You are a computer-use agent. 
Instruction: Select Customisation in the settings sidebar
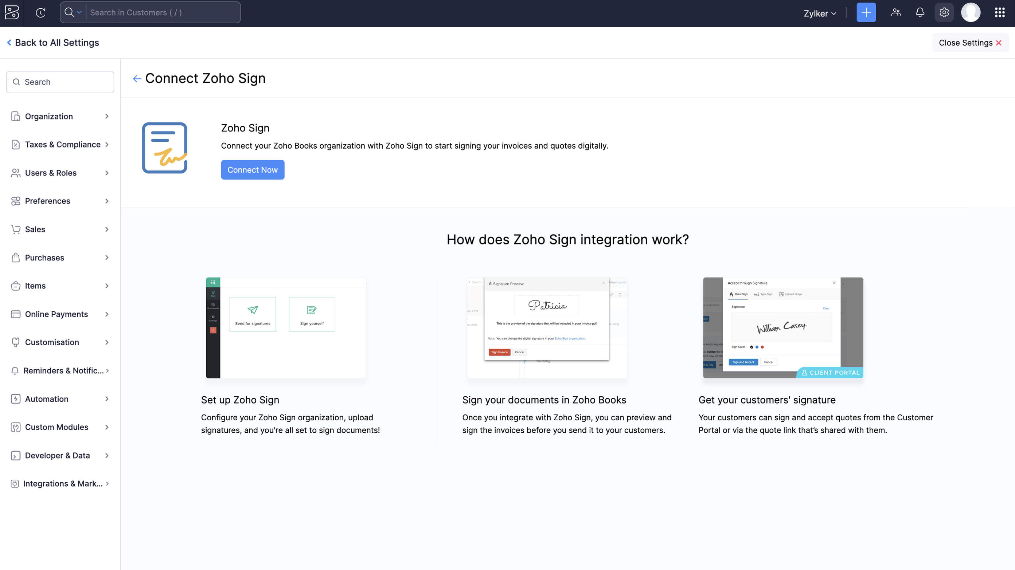click(60, 342)
